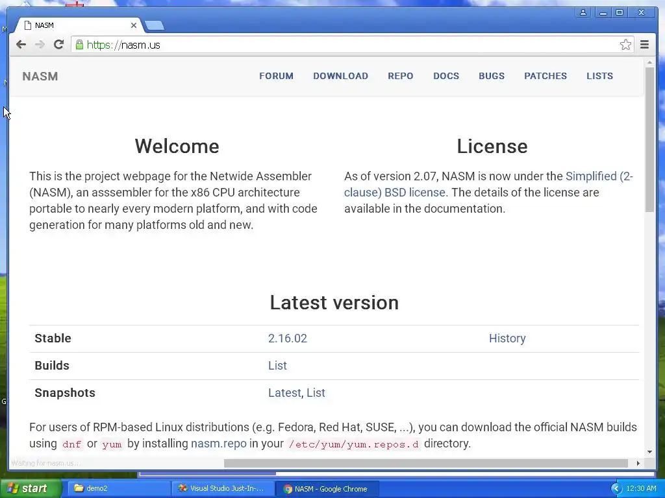The image size is (665, 498).
Task: Click the horizontal scrollbar right arrow
Action: (x=638, y=463)
